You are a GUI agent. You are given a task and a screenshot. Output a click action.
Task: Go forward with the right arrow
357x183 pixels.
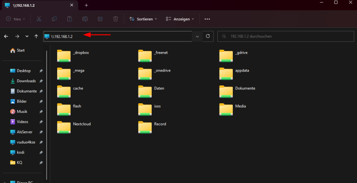17,36
